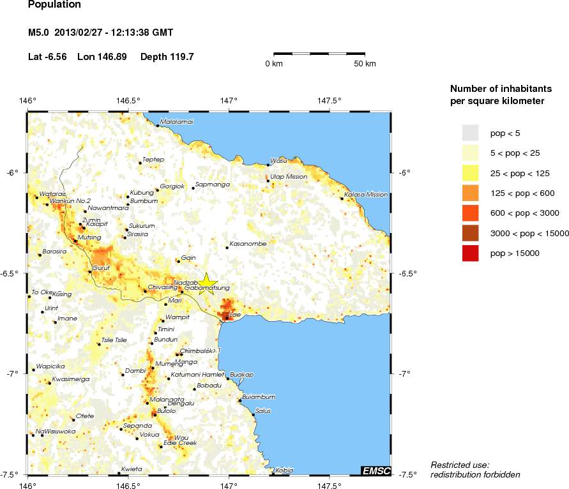Click the Teptep town marker dot
The width and height of the screenshot is (569, 489).
coord(140,163)
